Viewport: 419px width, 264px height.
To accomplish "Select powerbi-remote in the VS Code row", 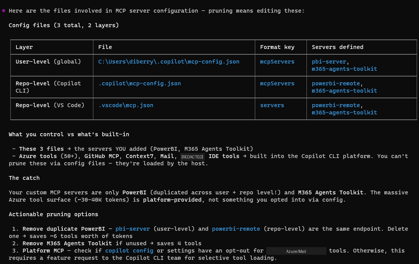I will [336, 105].
